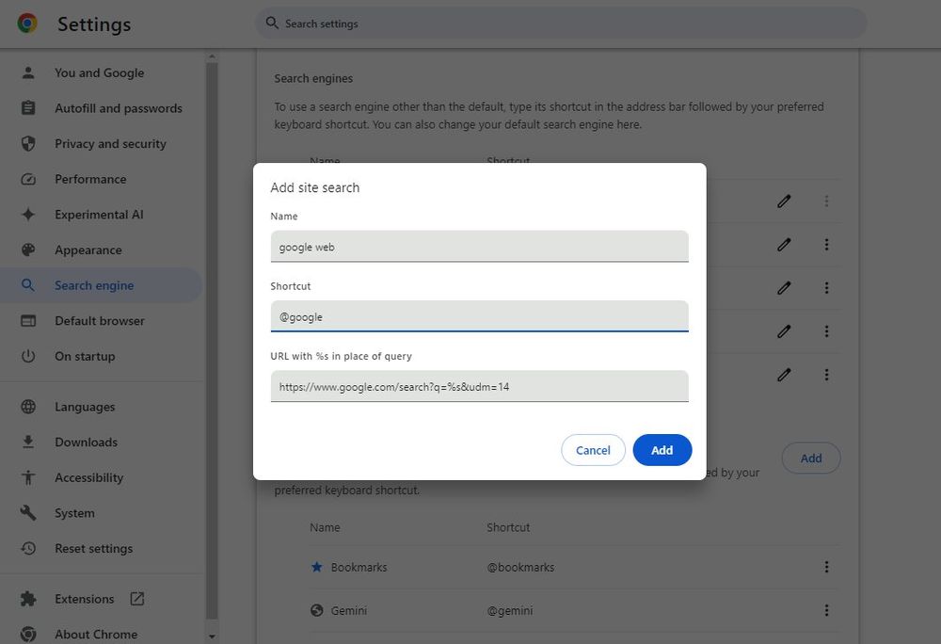Click the Search engines heading
941x644 pixels.
point(313,79)
